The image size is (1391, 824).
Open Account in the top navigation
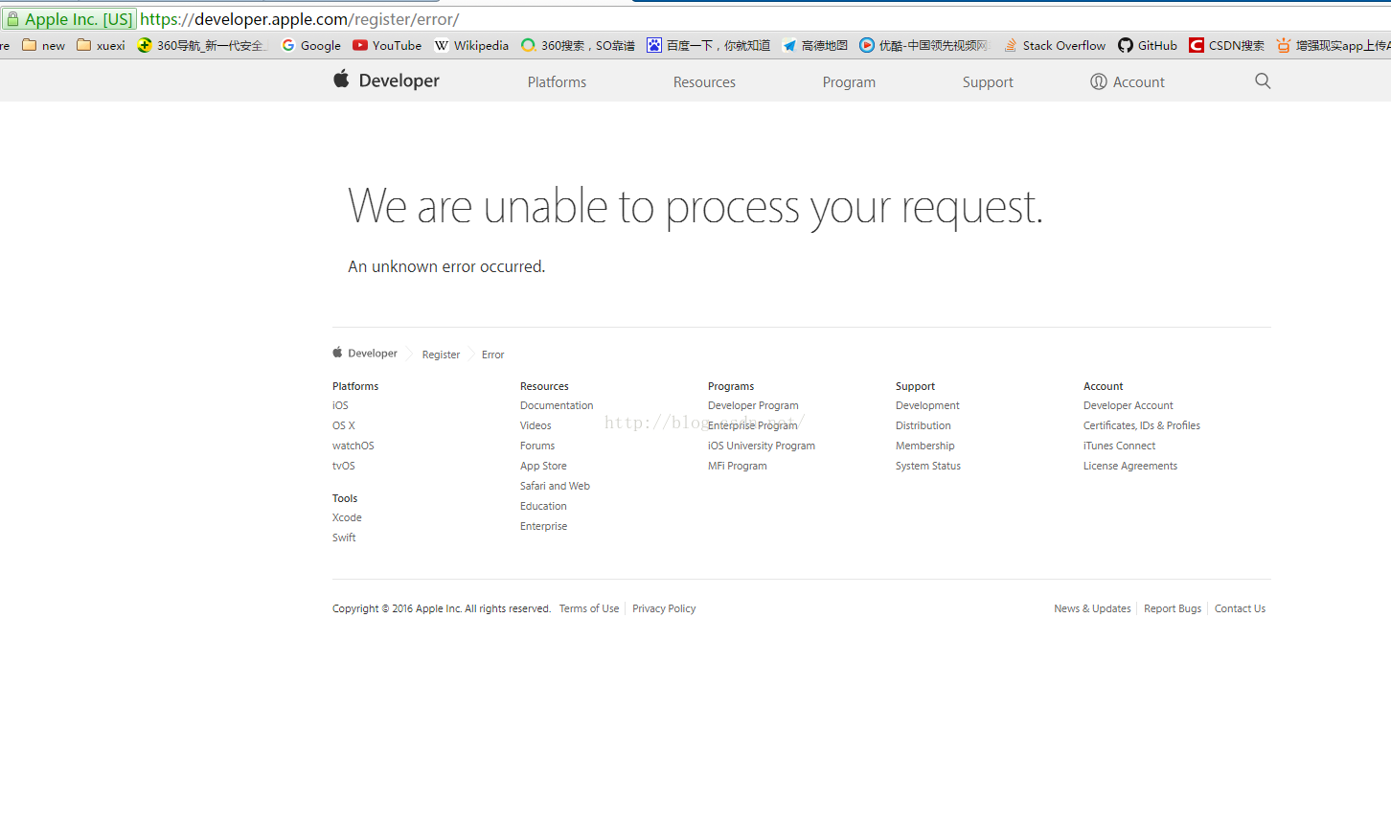pos(1128,81)
